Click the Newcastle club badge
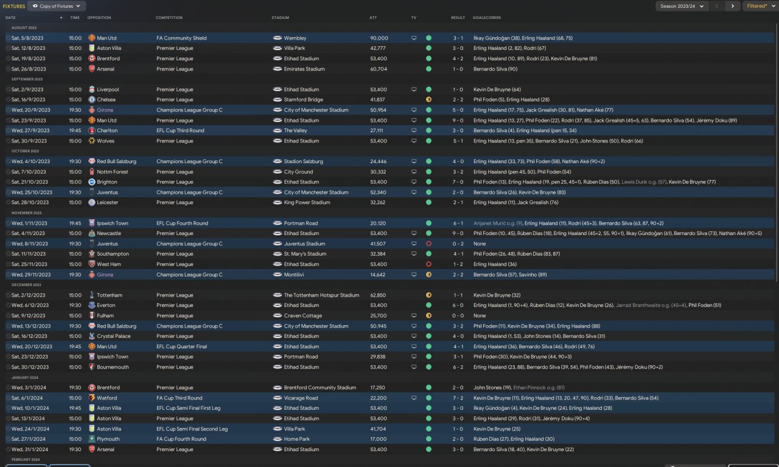Image resolution: width=779 pixels, height=467 pixels. pos(92,233)
